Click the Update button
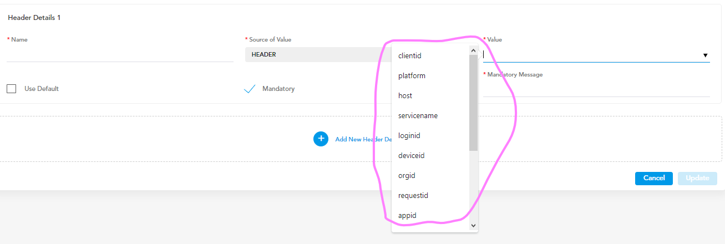 697,178
